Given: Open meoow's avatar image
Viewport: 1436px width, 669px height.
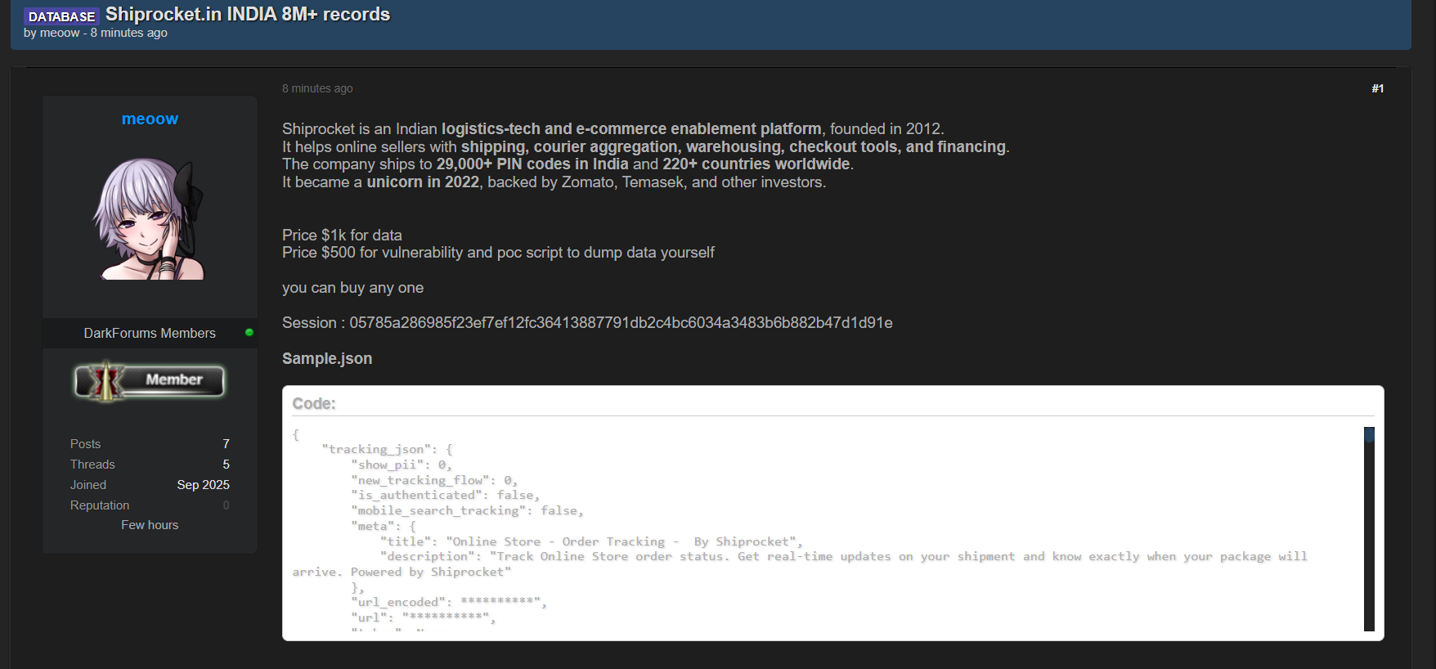Looking at the screenshot, I should 150,219.
